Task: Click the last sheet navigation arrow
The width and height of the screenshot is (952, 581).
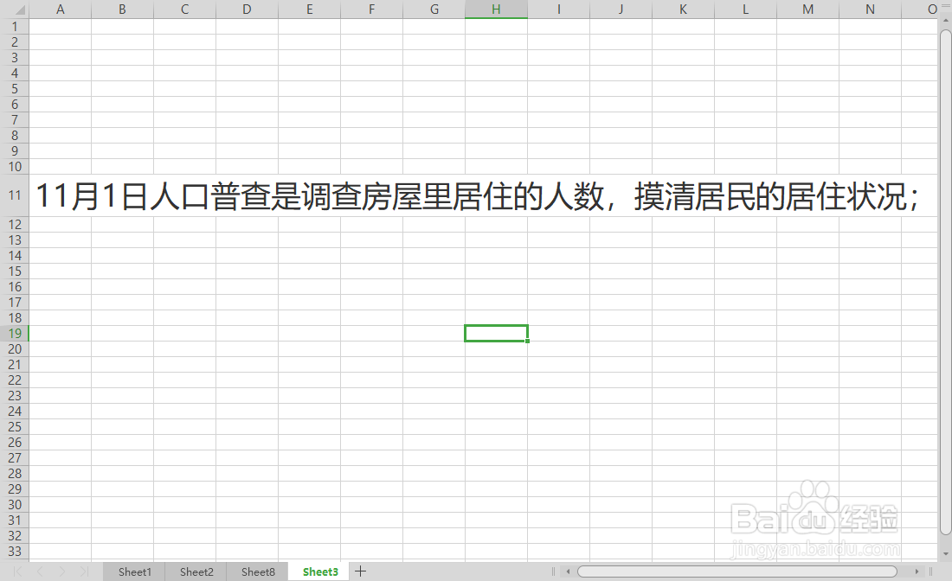Action: (x=84, y=571)
